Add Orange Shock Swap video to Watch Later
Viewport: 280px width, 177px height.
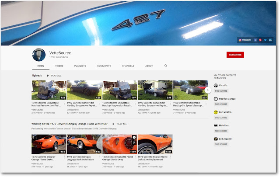(x=134, y=137)
